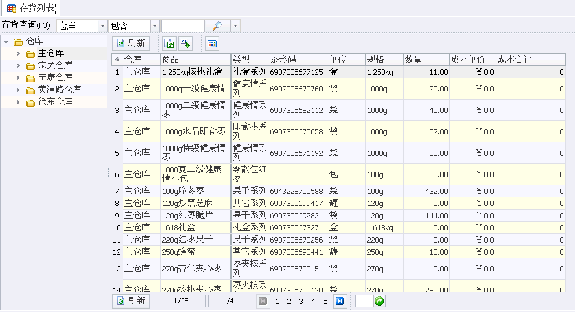The image size is (575, 312).
Task: Open the column grid settings icon
Action: point(212,43)
